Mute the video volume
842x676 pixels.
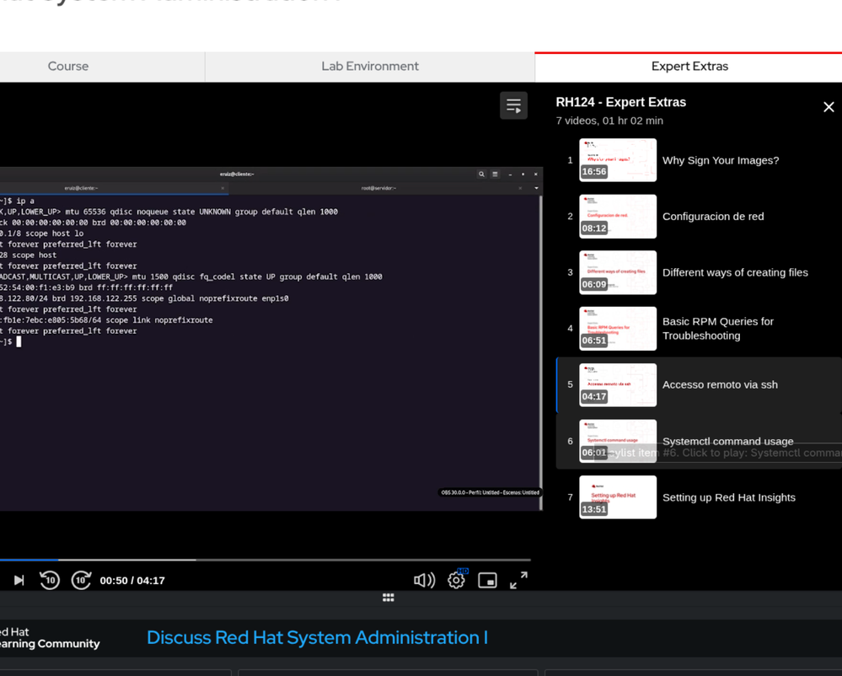[424, 580]
